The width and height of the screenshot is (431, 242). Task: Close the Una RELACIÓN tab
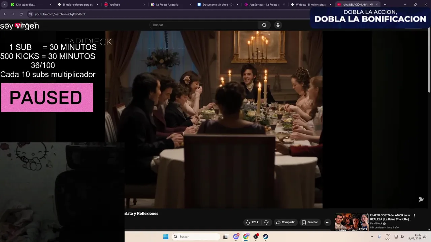click(377, 5)
